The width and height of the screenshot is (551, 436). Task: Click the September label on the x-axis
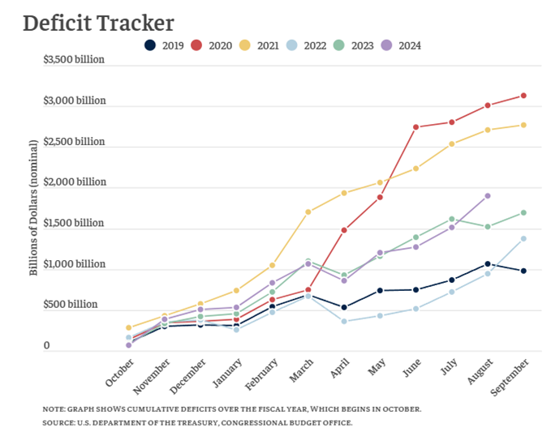[510, 380]
